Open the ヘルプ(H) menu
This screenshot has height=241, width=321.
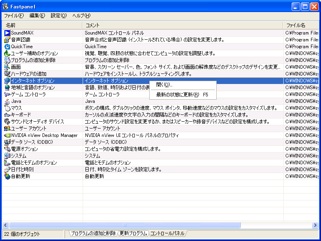81,16
